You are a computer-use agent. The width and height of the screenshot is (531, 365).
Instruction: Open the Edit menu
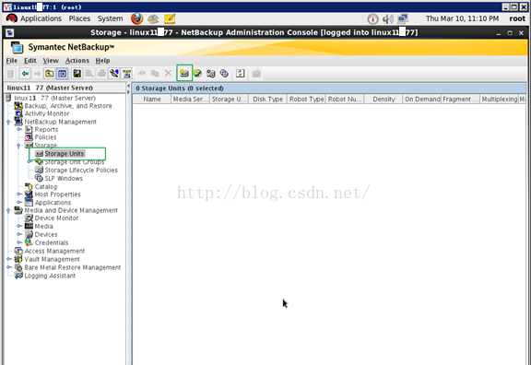click(30, 61)
